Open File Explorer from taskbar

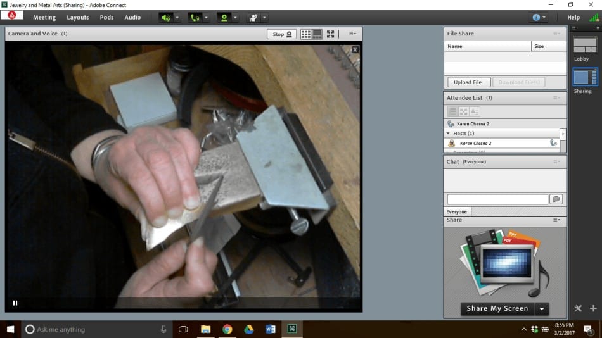(205, 329)
